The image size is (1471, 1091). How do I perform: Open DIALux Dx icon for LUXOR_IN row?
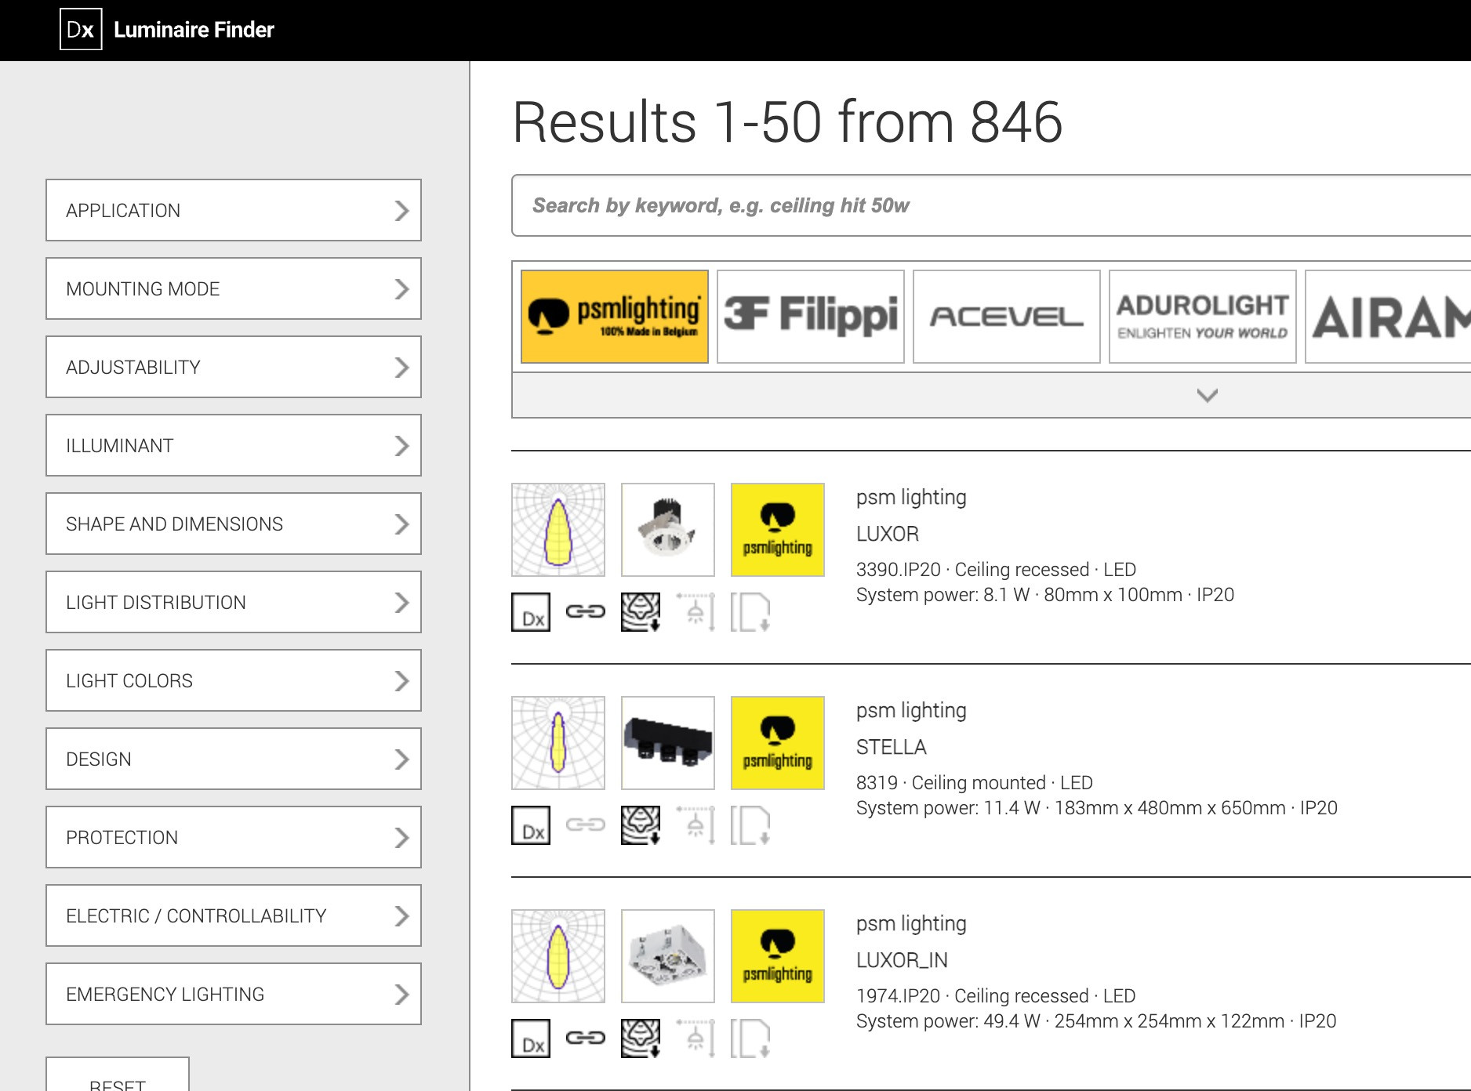click(x=531, y=1038)
